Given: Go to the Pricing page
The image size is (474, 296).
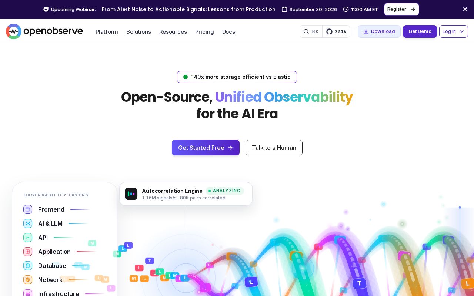Looking at the screenshot, I should coord(204,32).
